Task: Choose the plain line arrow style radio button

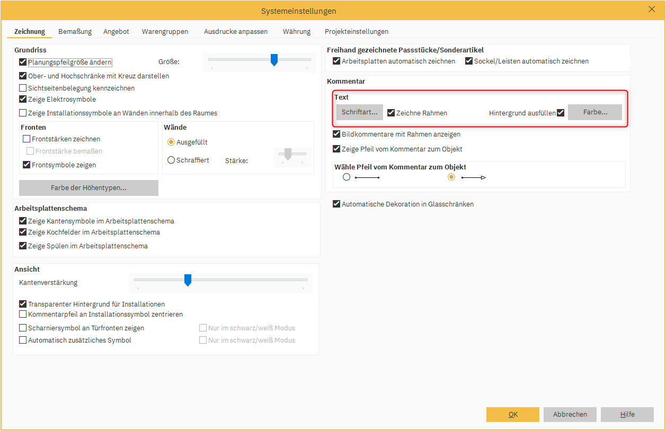Action: [x=347, y=177]
